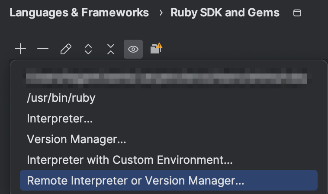Expand all entries with up-down chevrons icon

tap(88, 49)
